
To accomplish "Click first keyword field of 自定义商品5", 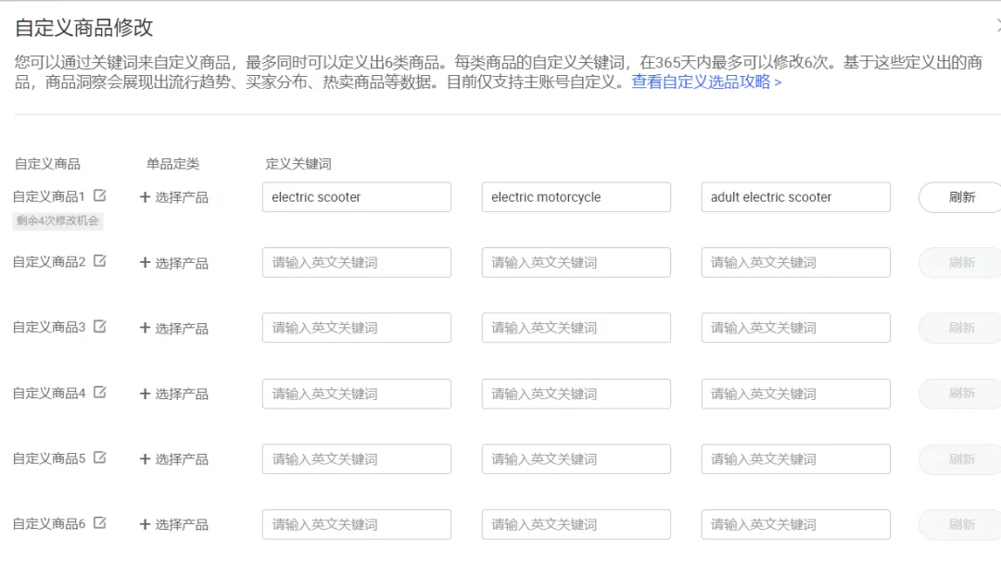I will [356, 458].
